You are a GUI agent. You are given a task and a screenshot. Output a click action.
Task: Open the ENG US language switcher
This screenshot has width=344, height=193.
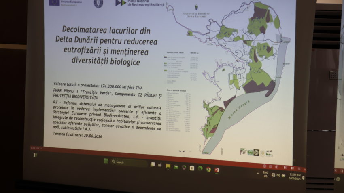pos(265,174)
